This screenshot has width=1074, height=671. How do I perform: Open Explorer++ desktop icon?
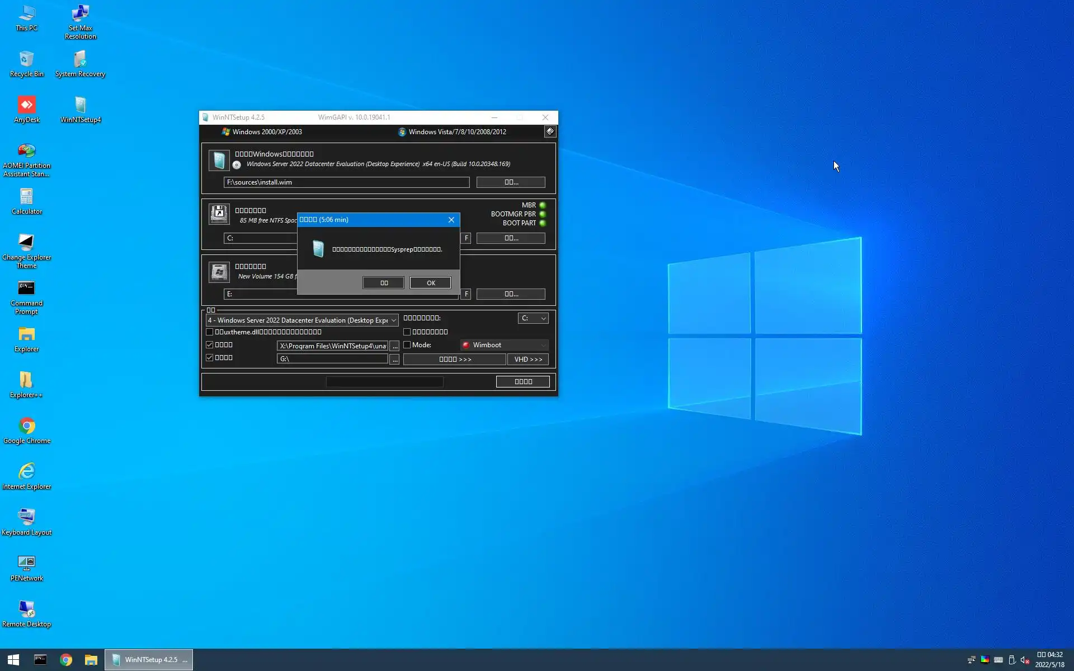click(x=26, y=381)
